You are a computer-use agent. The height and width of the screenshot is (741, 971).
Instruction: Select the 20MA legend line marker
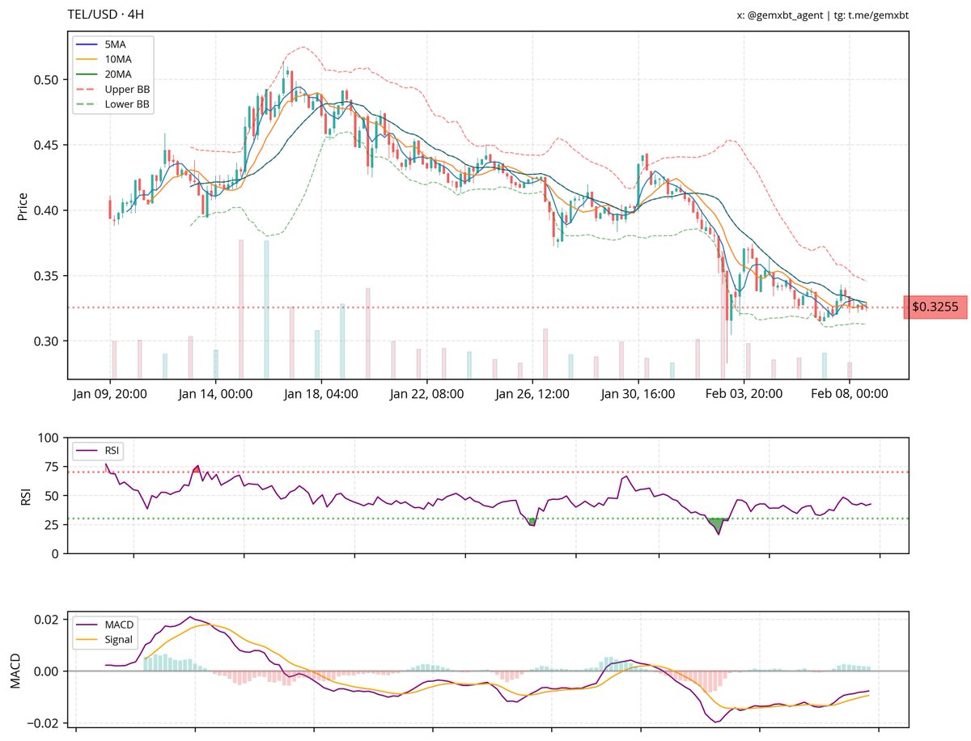pyautogui.click(x=86, y=73)
